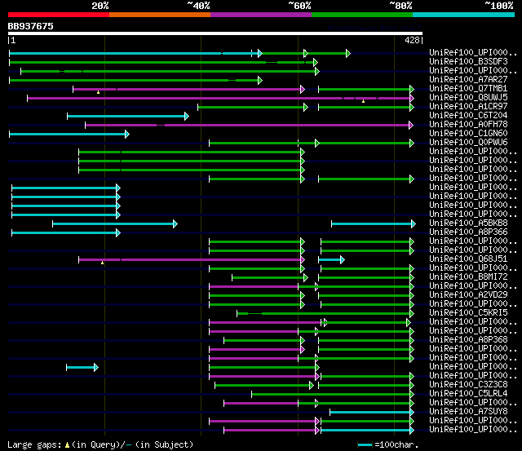The height and width of the screenshot is (451, 522).
Task: Click the white query sequence bar
Action: [x=215, y=33]
